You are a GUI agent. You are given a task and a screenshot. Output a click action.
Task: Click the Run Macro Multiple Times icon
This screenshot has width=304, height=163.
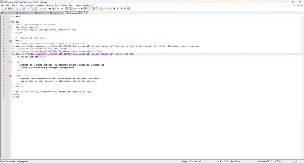[x=125, y=9]
